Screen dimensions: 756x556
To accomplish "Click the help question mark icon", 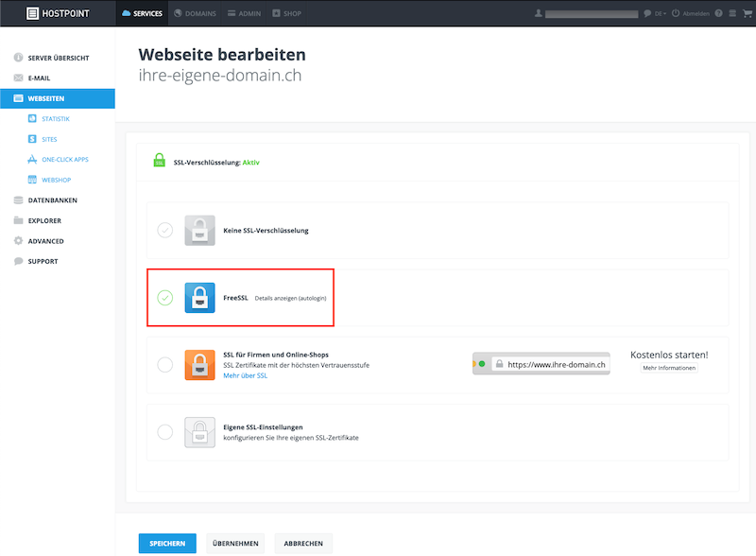I will 719,13.
